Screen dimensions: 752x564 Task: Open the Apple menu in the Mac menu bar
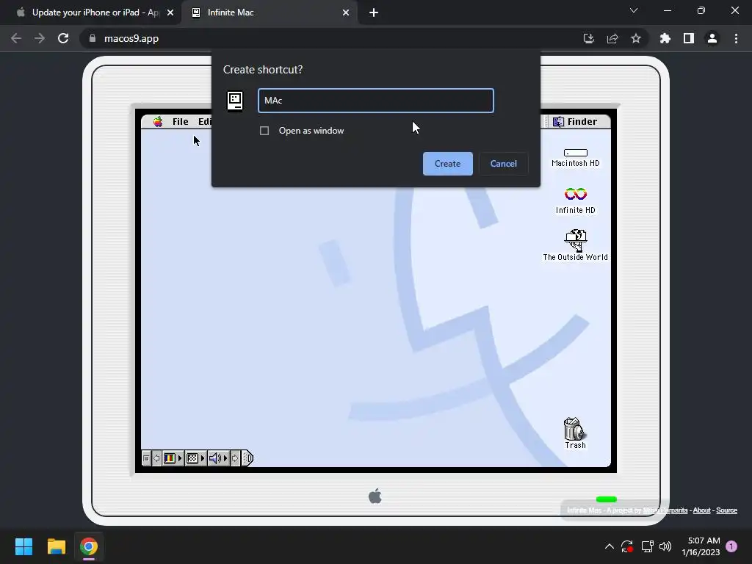(x=158, y=122)
